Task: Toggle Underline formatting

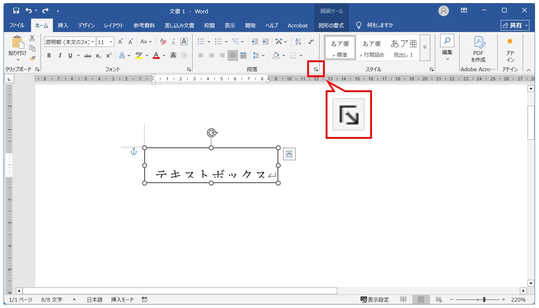Action: [70, 56]
